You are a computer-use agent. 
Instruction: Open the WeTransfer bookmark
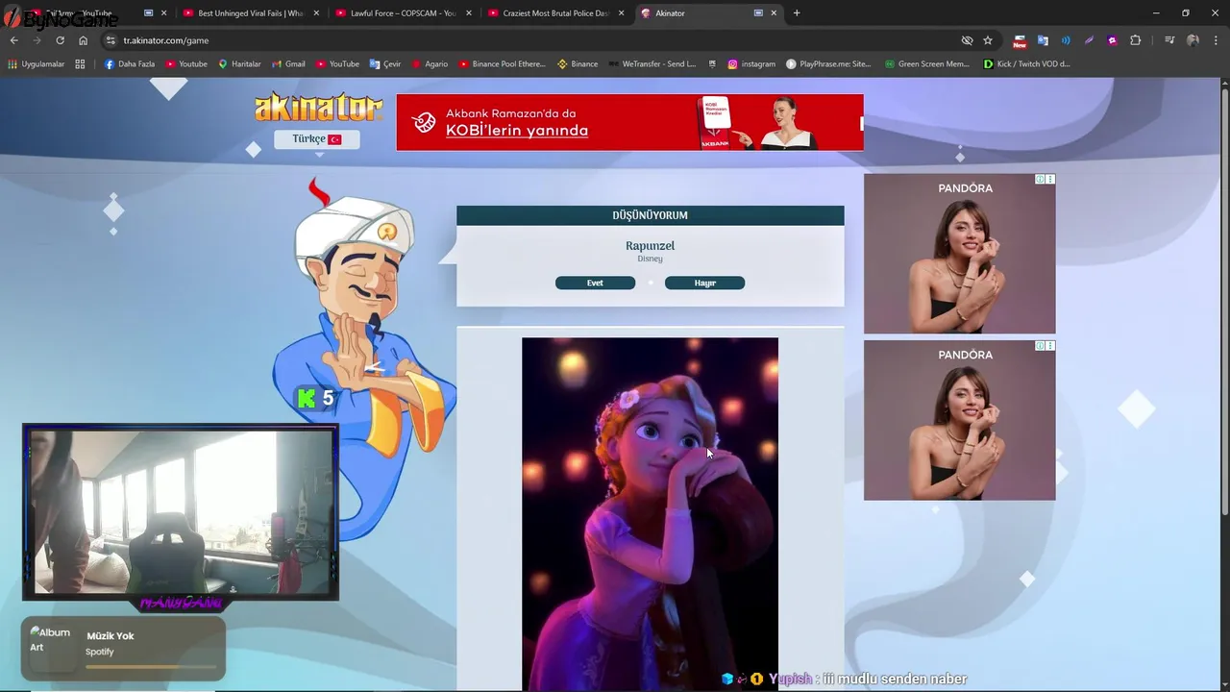click(652, 64)
